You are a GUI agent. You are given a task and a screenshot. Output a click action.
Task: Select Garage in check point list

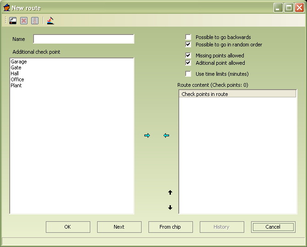[19, 62]
